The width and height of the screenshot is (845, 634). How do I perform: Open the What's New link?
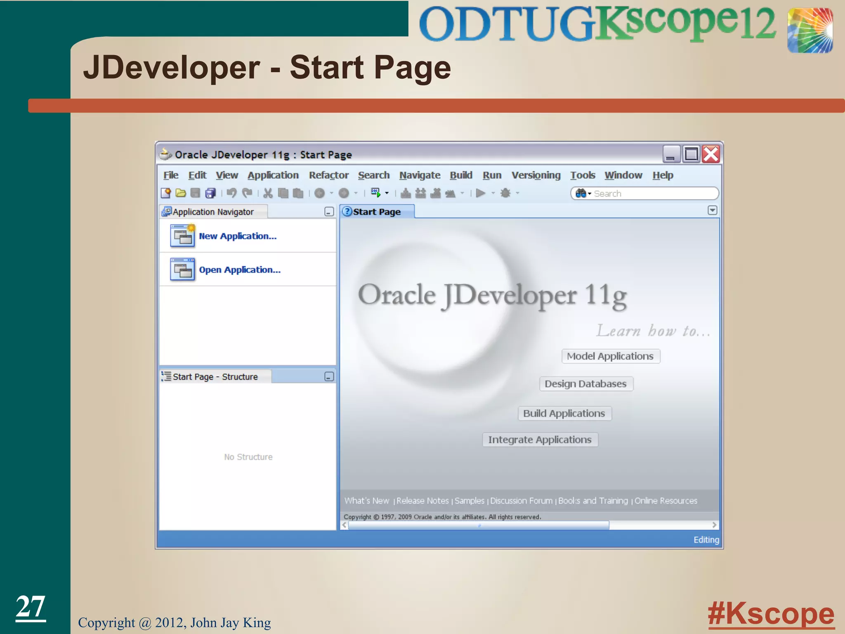pyautogui.click(x=367, y=500)
